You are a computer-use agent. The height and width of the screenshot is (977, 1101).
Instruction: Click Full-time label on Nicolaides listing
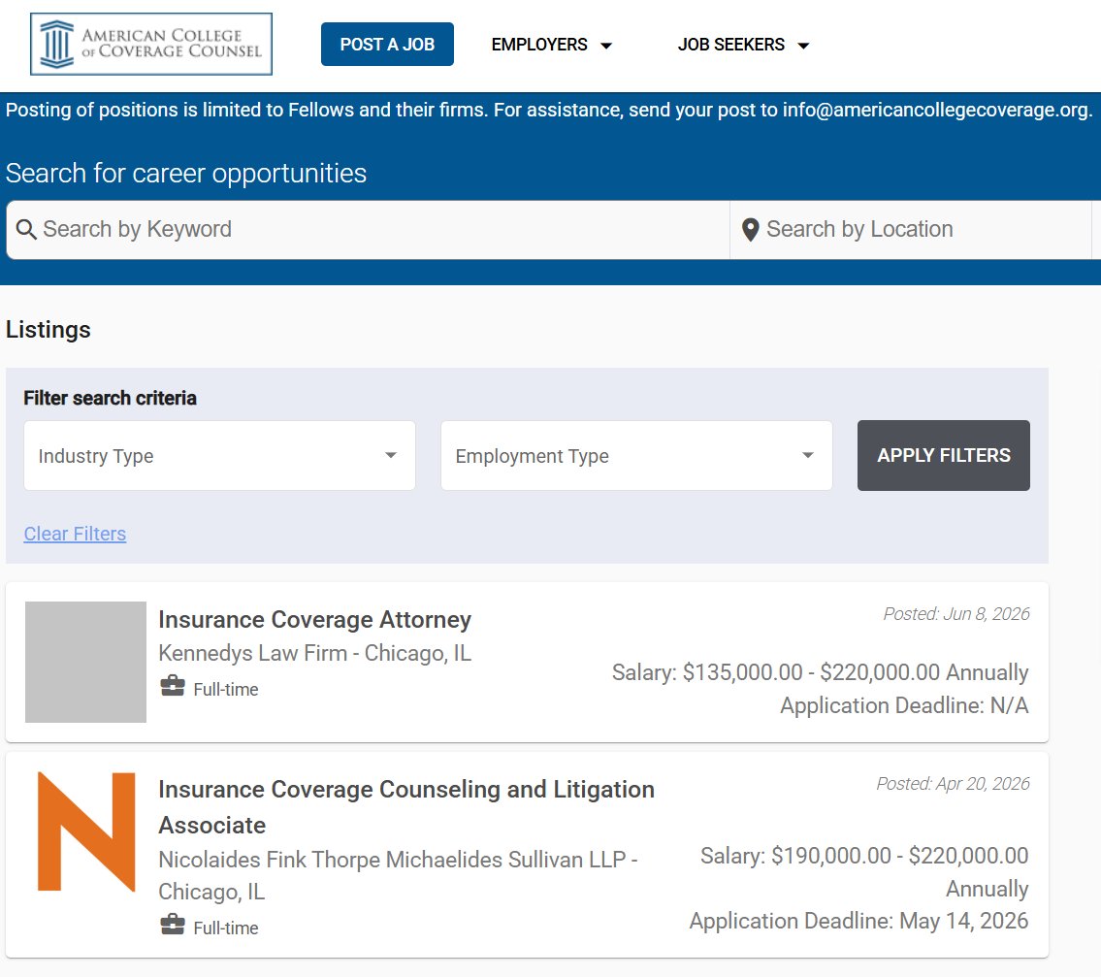[x=226, y=928]
